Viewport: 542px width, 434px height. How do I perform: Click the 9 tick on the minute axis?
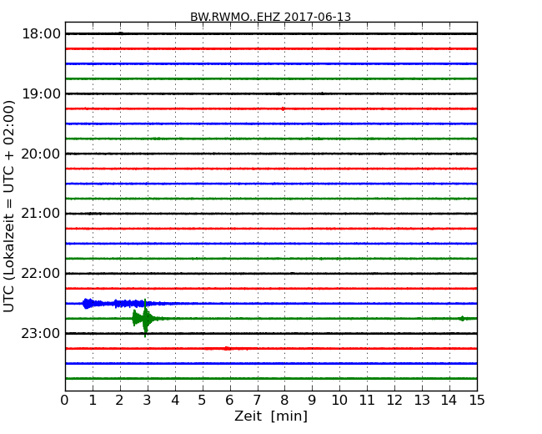(312, 400)
